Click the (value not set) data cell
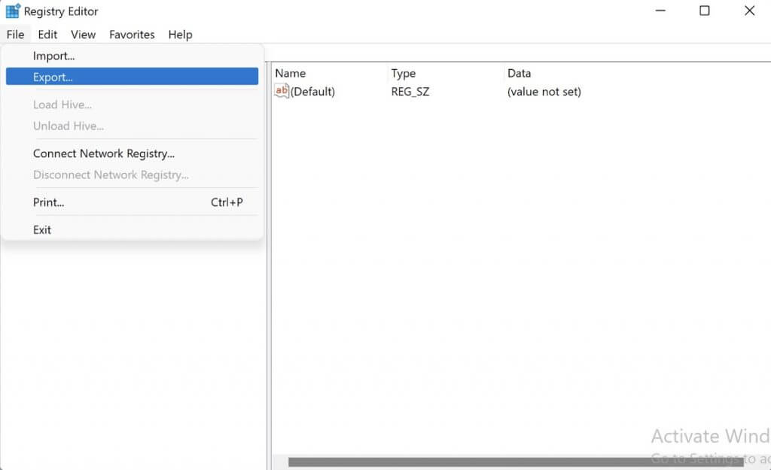 tap(544, 92)
